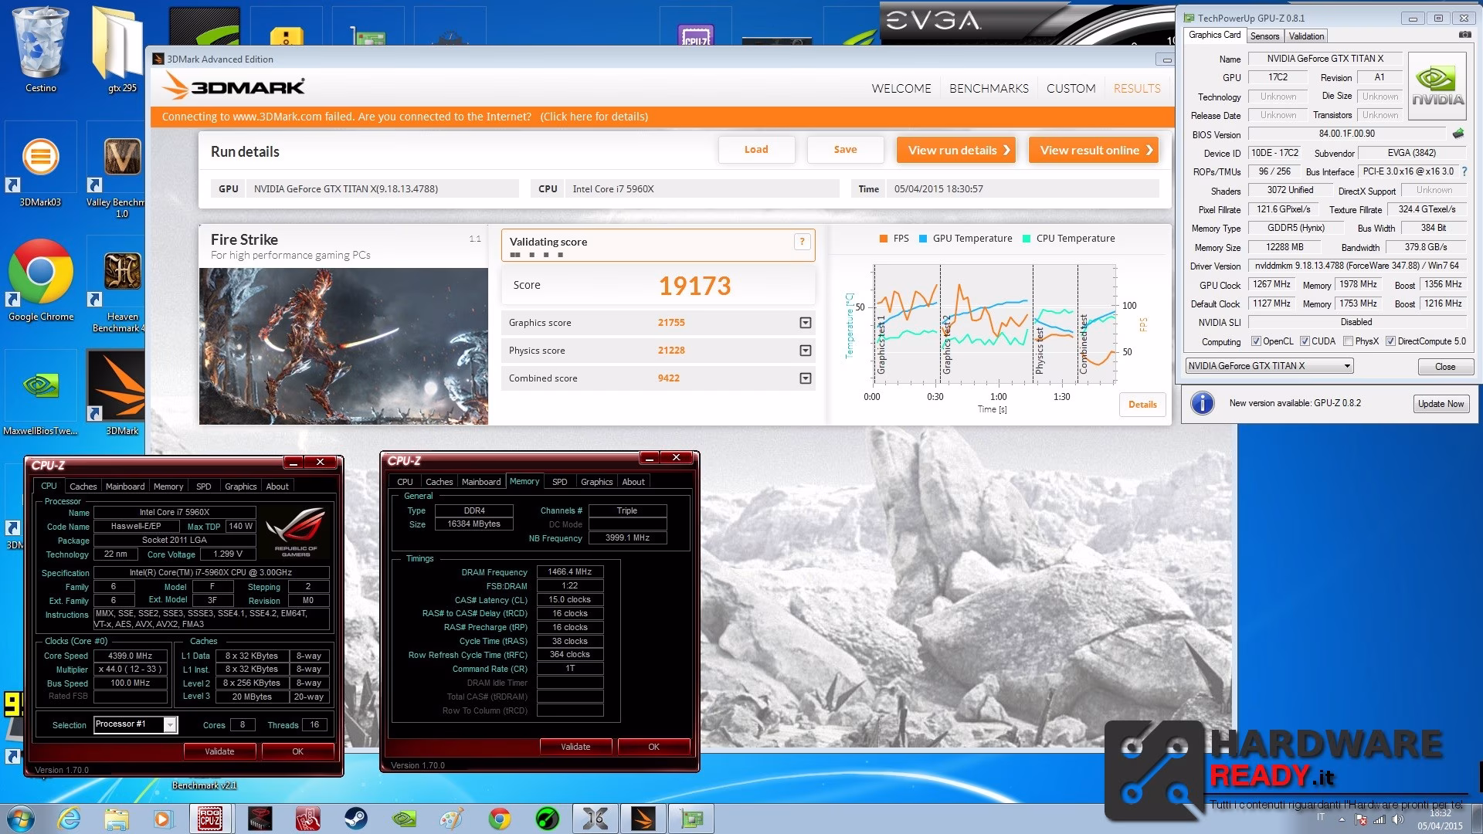Click OK in right CPU-Z Memory window
This screenshot has height=834, width=1483.
[653, 747]
